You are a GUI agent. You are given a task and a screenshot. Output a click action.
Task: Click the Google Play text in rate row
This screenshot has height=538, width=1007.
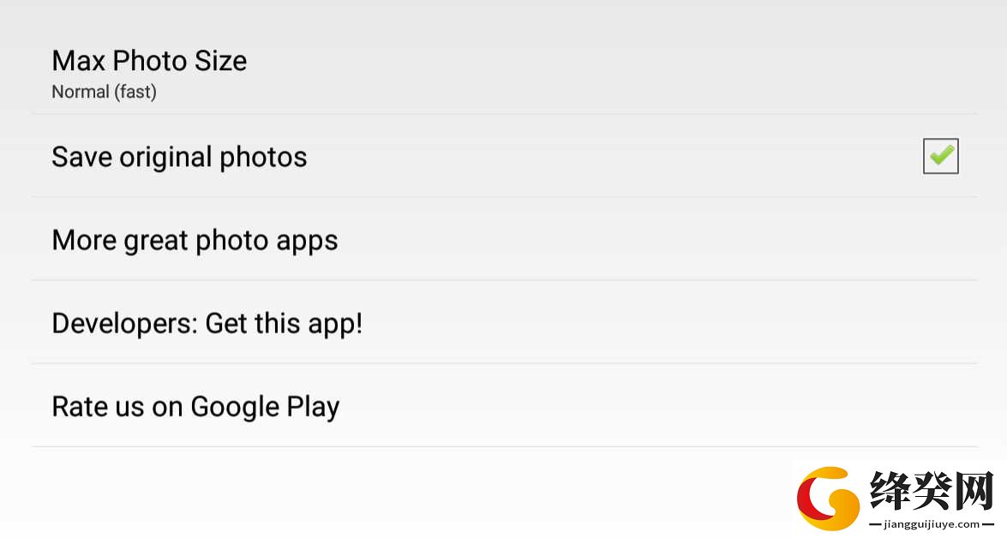pyautogui.click(x=265, y=407)
